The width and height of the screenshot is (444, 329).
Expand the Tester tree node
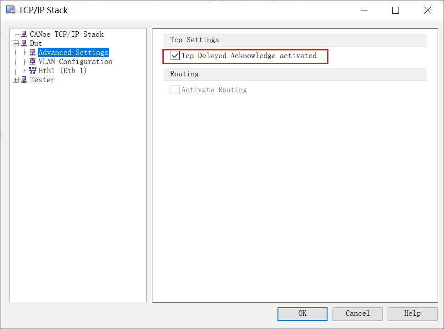point(16,80)
